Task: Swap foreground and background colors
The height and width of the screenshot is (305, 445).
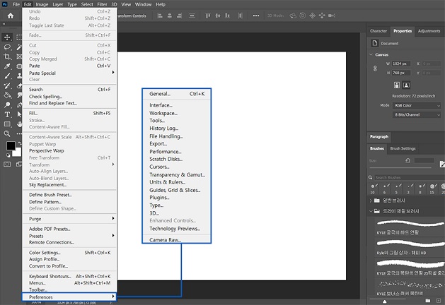Action: 20,143
